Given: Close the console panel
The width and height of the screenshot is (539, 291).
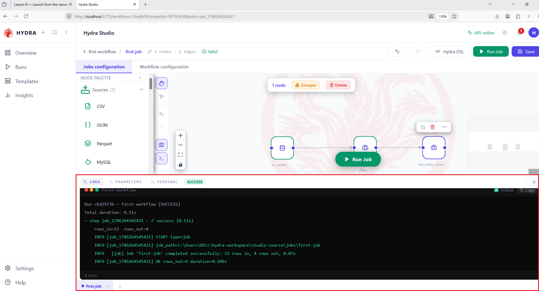Looking at the screenshot, I should (x=534, y=182).
